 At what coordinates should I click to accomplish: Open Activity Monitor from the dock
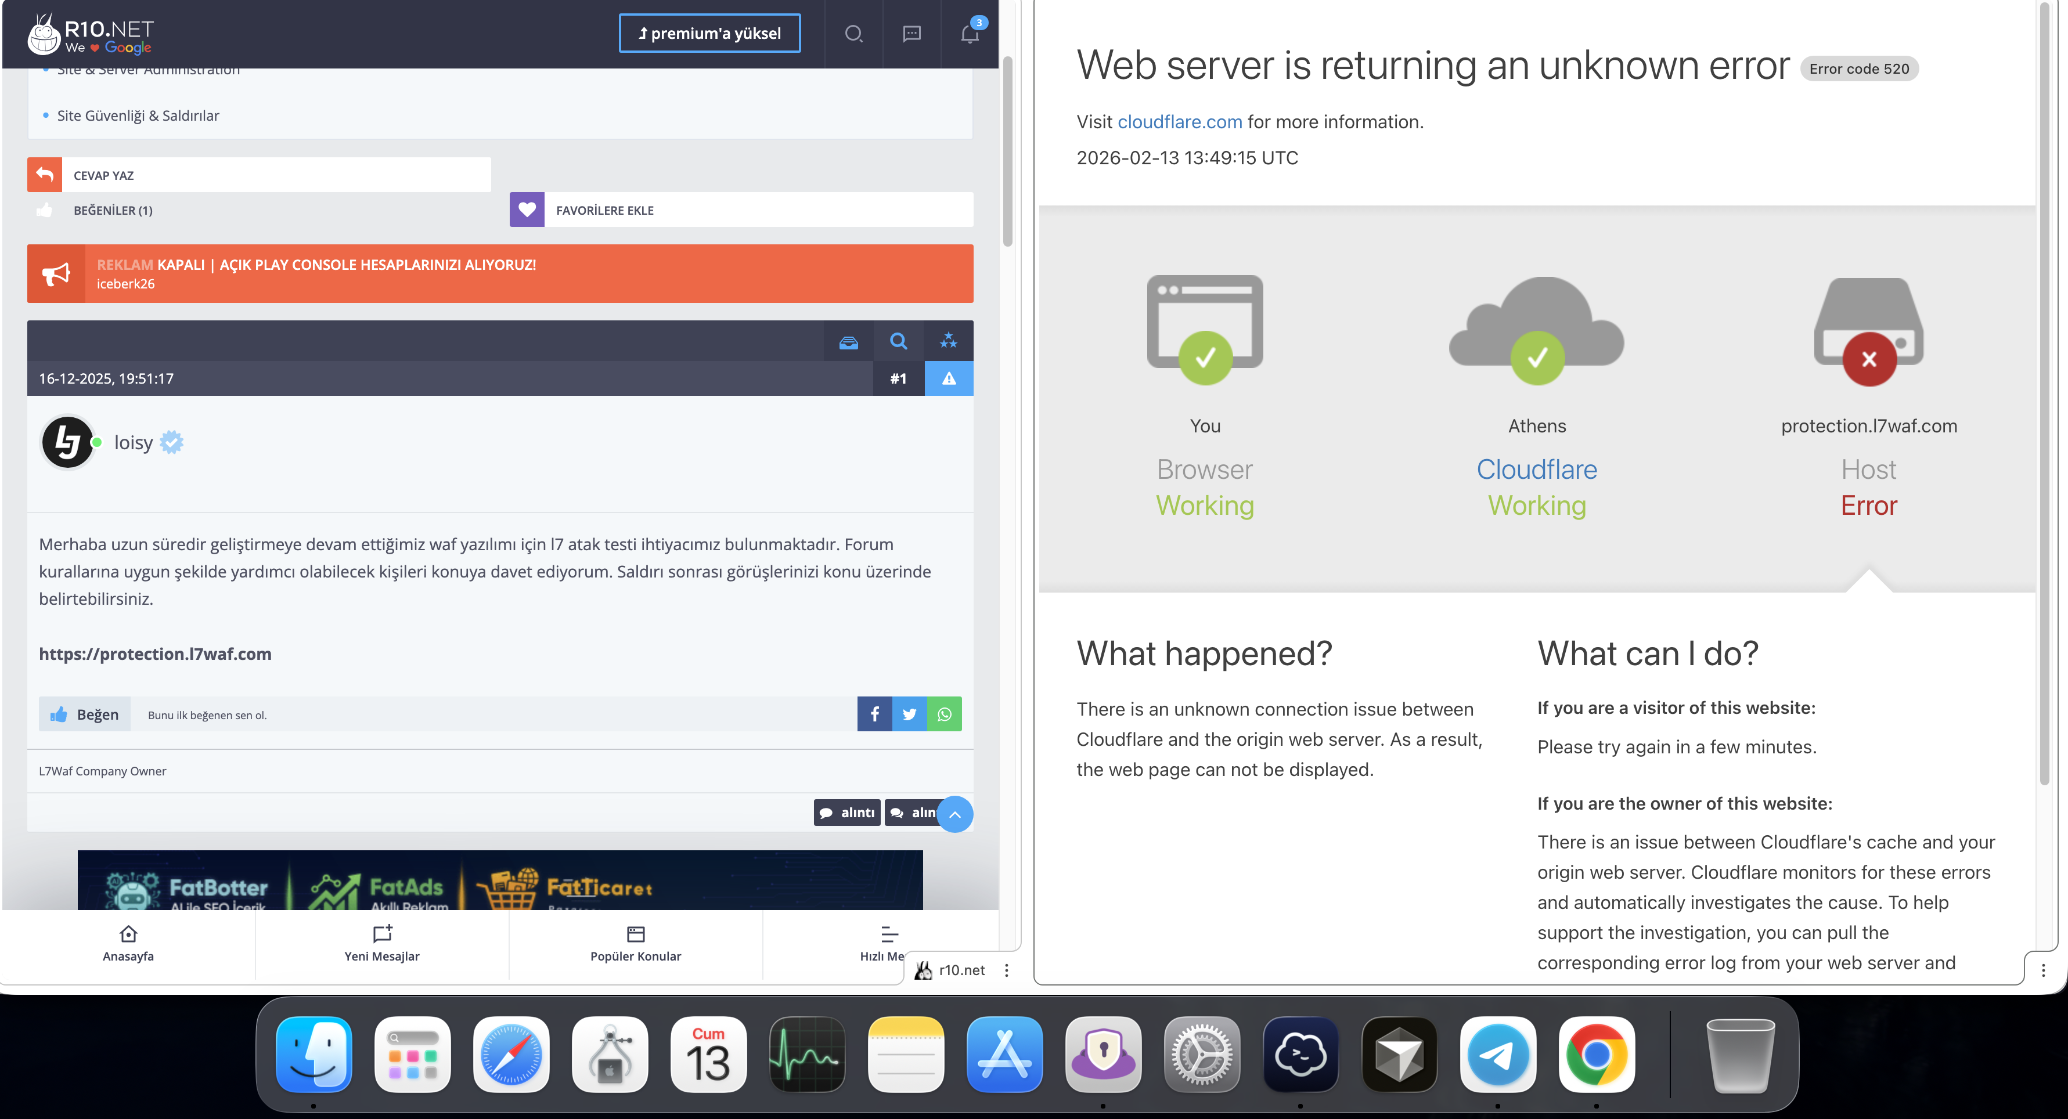click(808, 1054)
